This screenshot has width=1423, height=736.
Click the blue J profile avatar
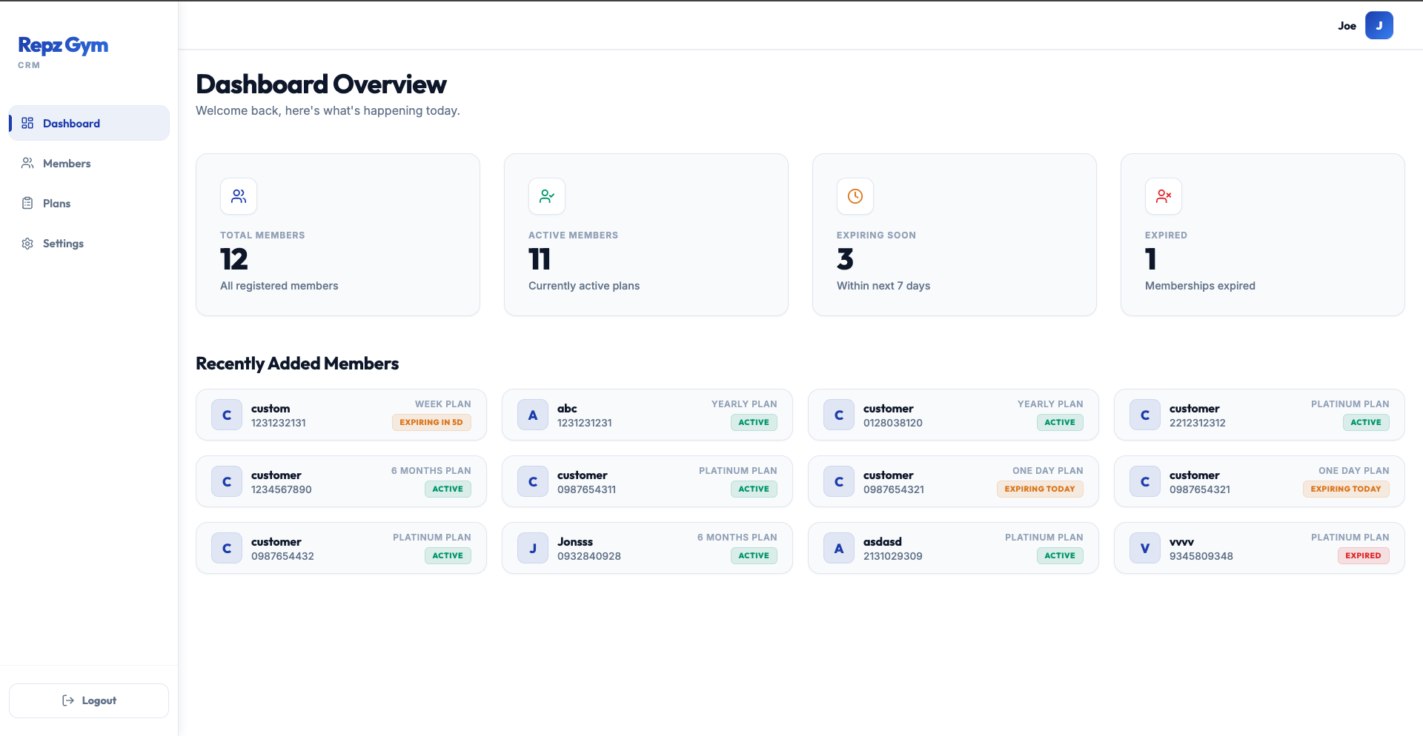(1379, 26)
